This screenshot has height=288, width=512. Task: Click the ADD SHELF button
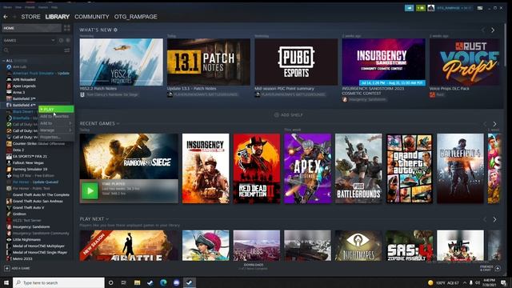point(288,115)
